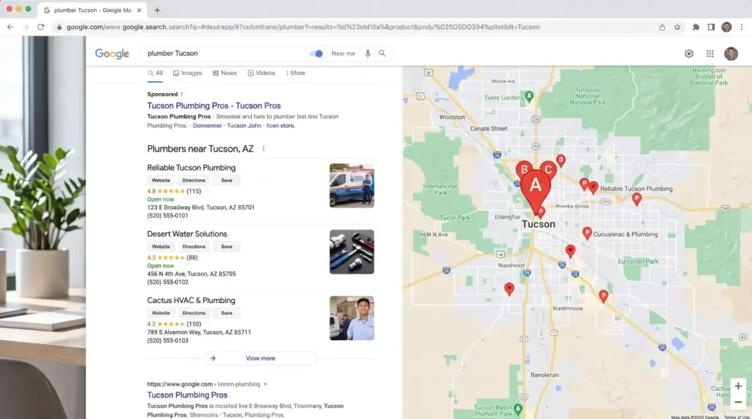
Task: Open Google settings gear
Action: point(689,54)
